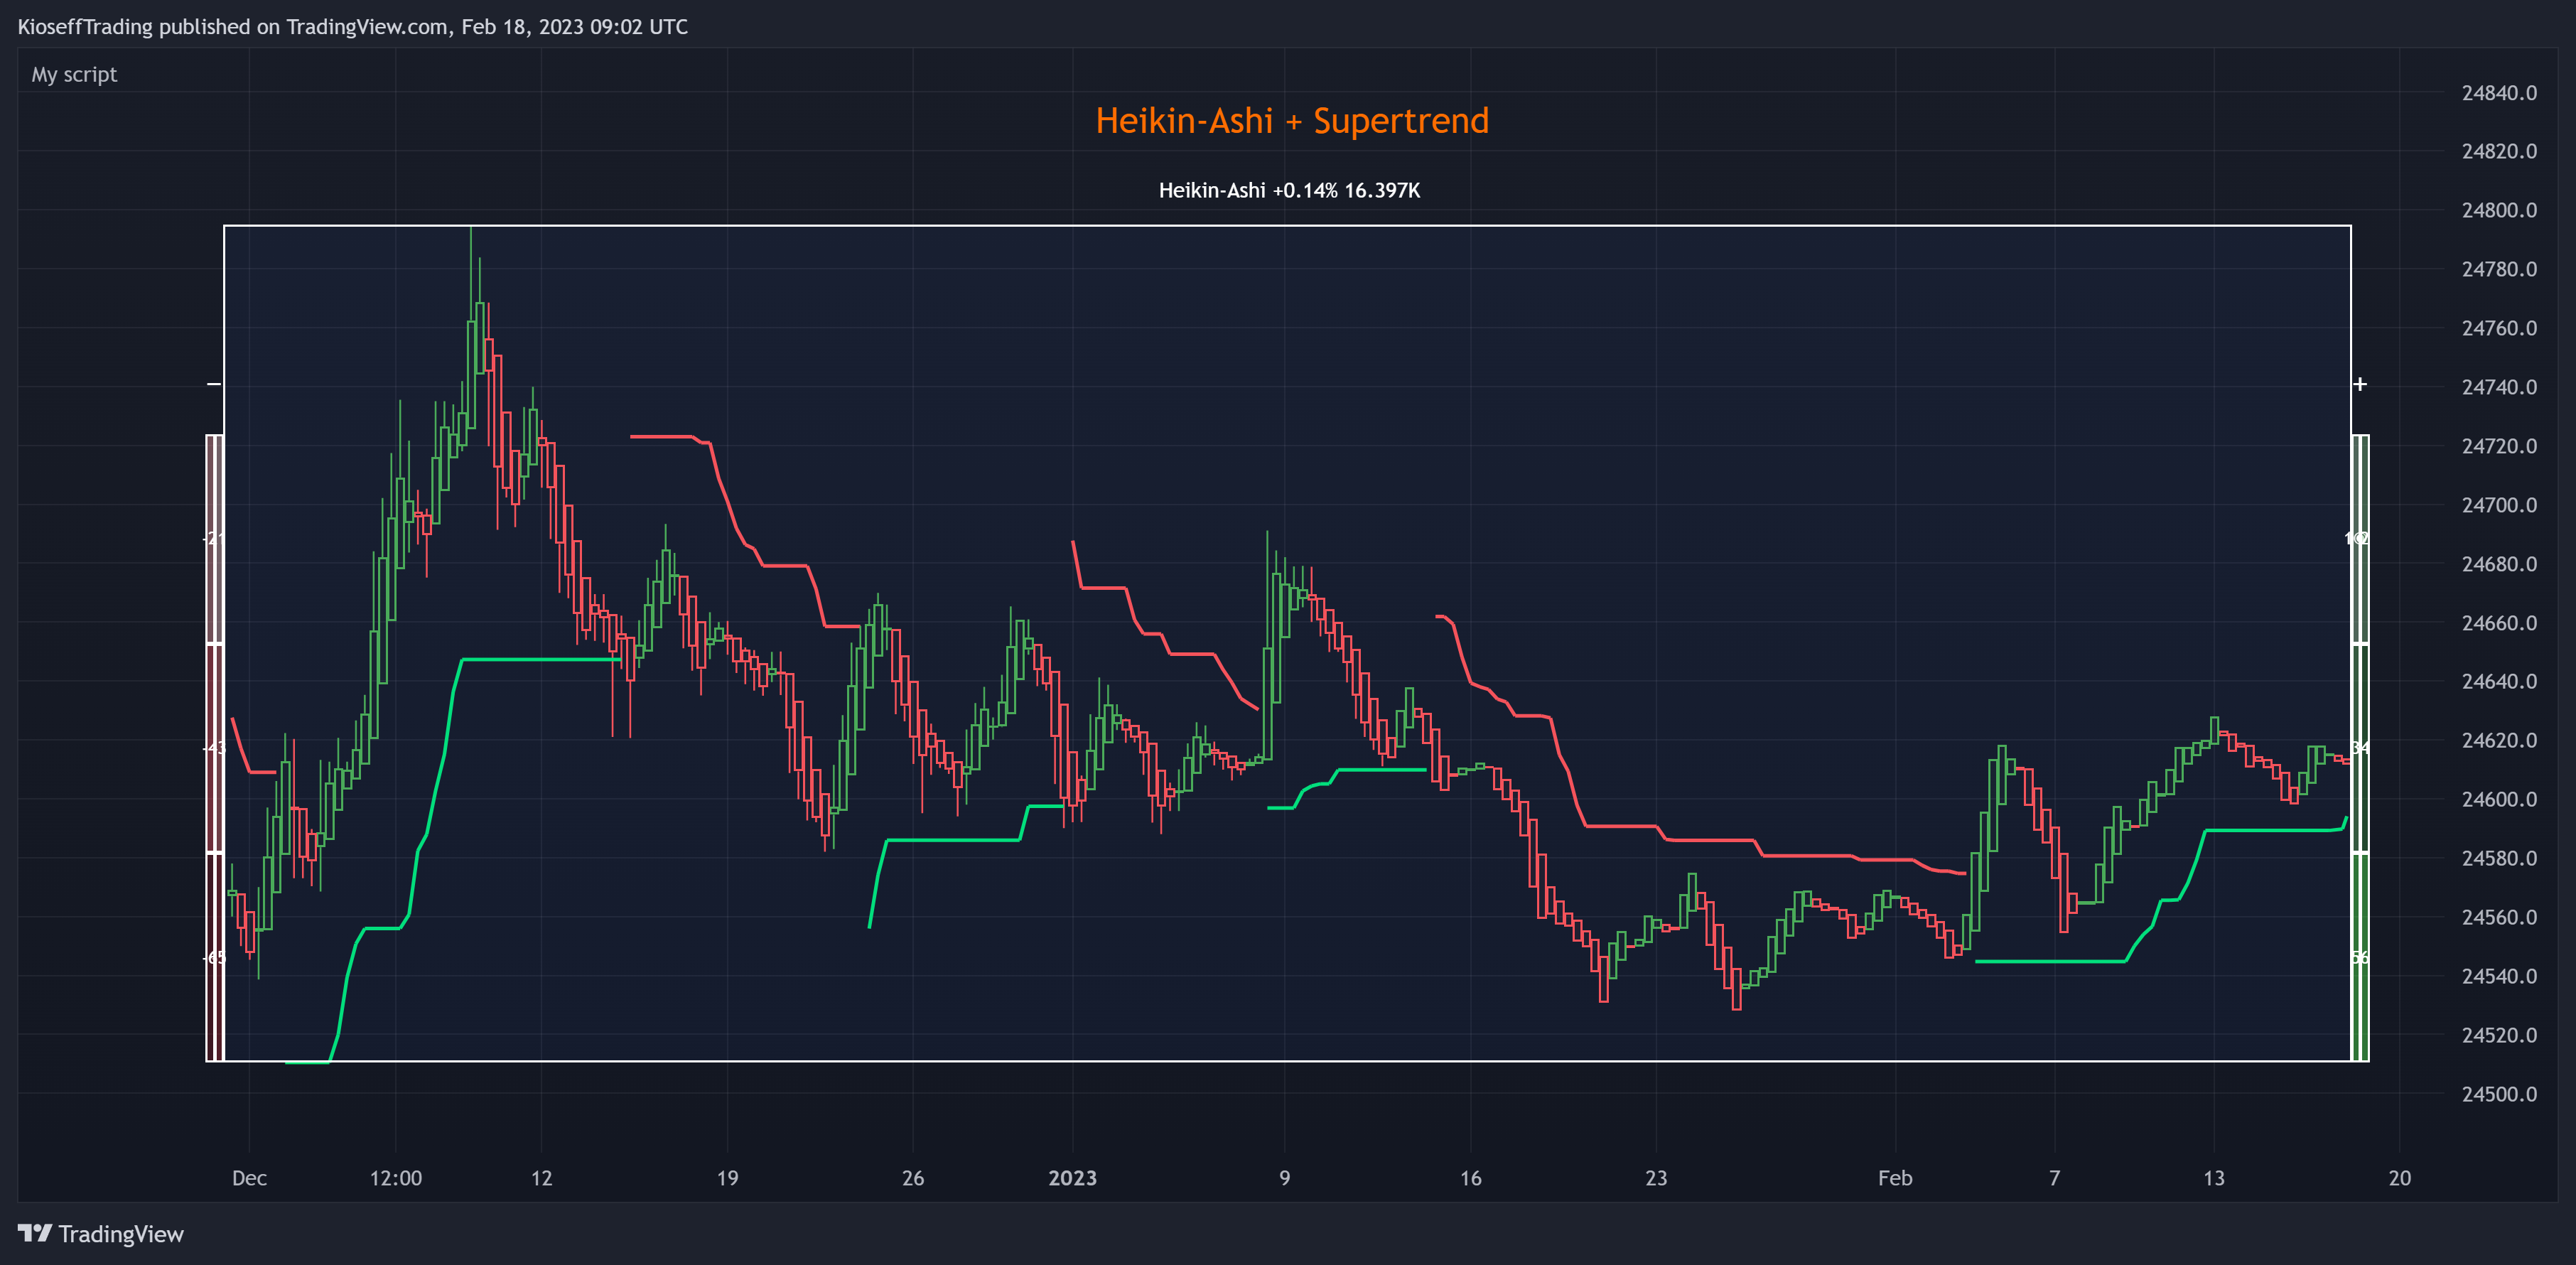Click the 24700.0 price axis label
2576x1265 pixels.
(2499, 505)
